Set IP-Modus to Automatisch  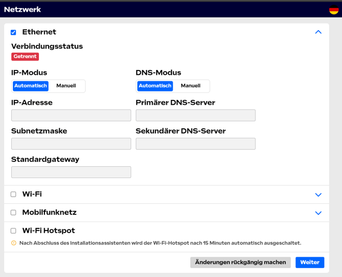[x=30, y=86]
